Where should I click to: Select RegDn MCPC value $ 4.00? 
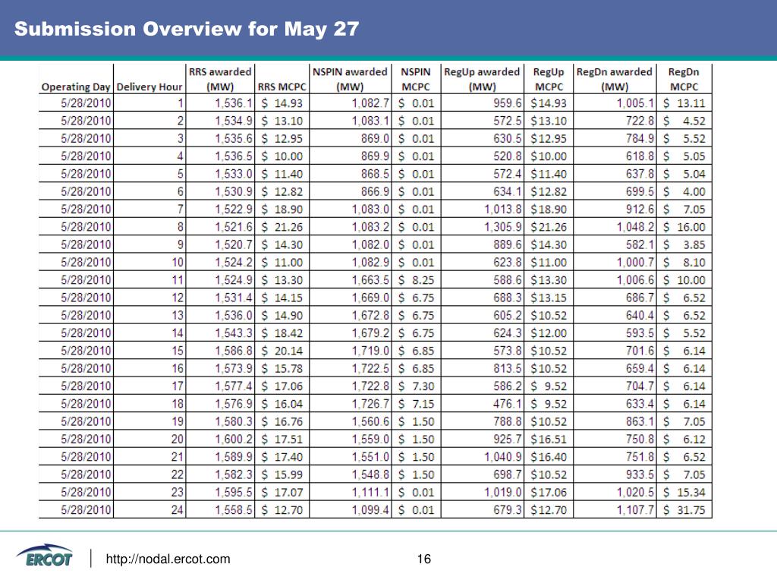click(x=684, y=191)
